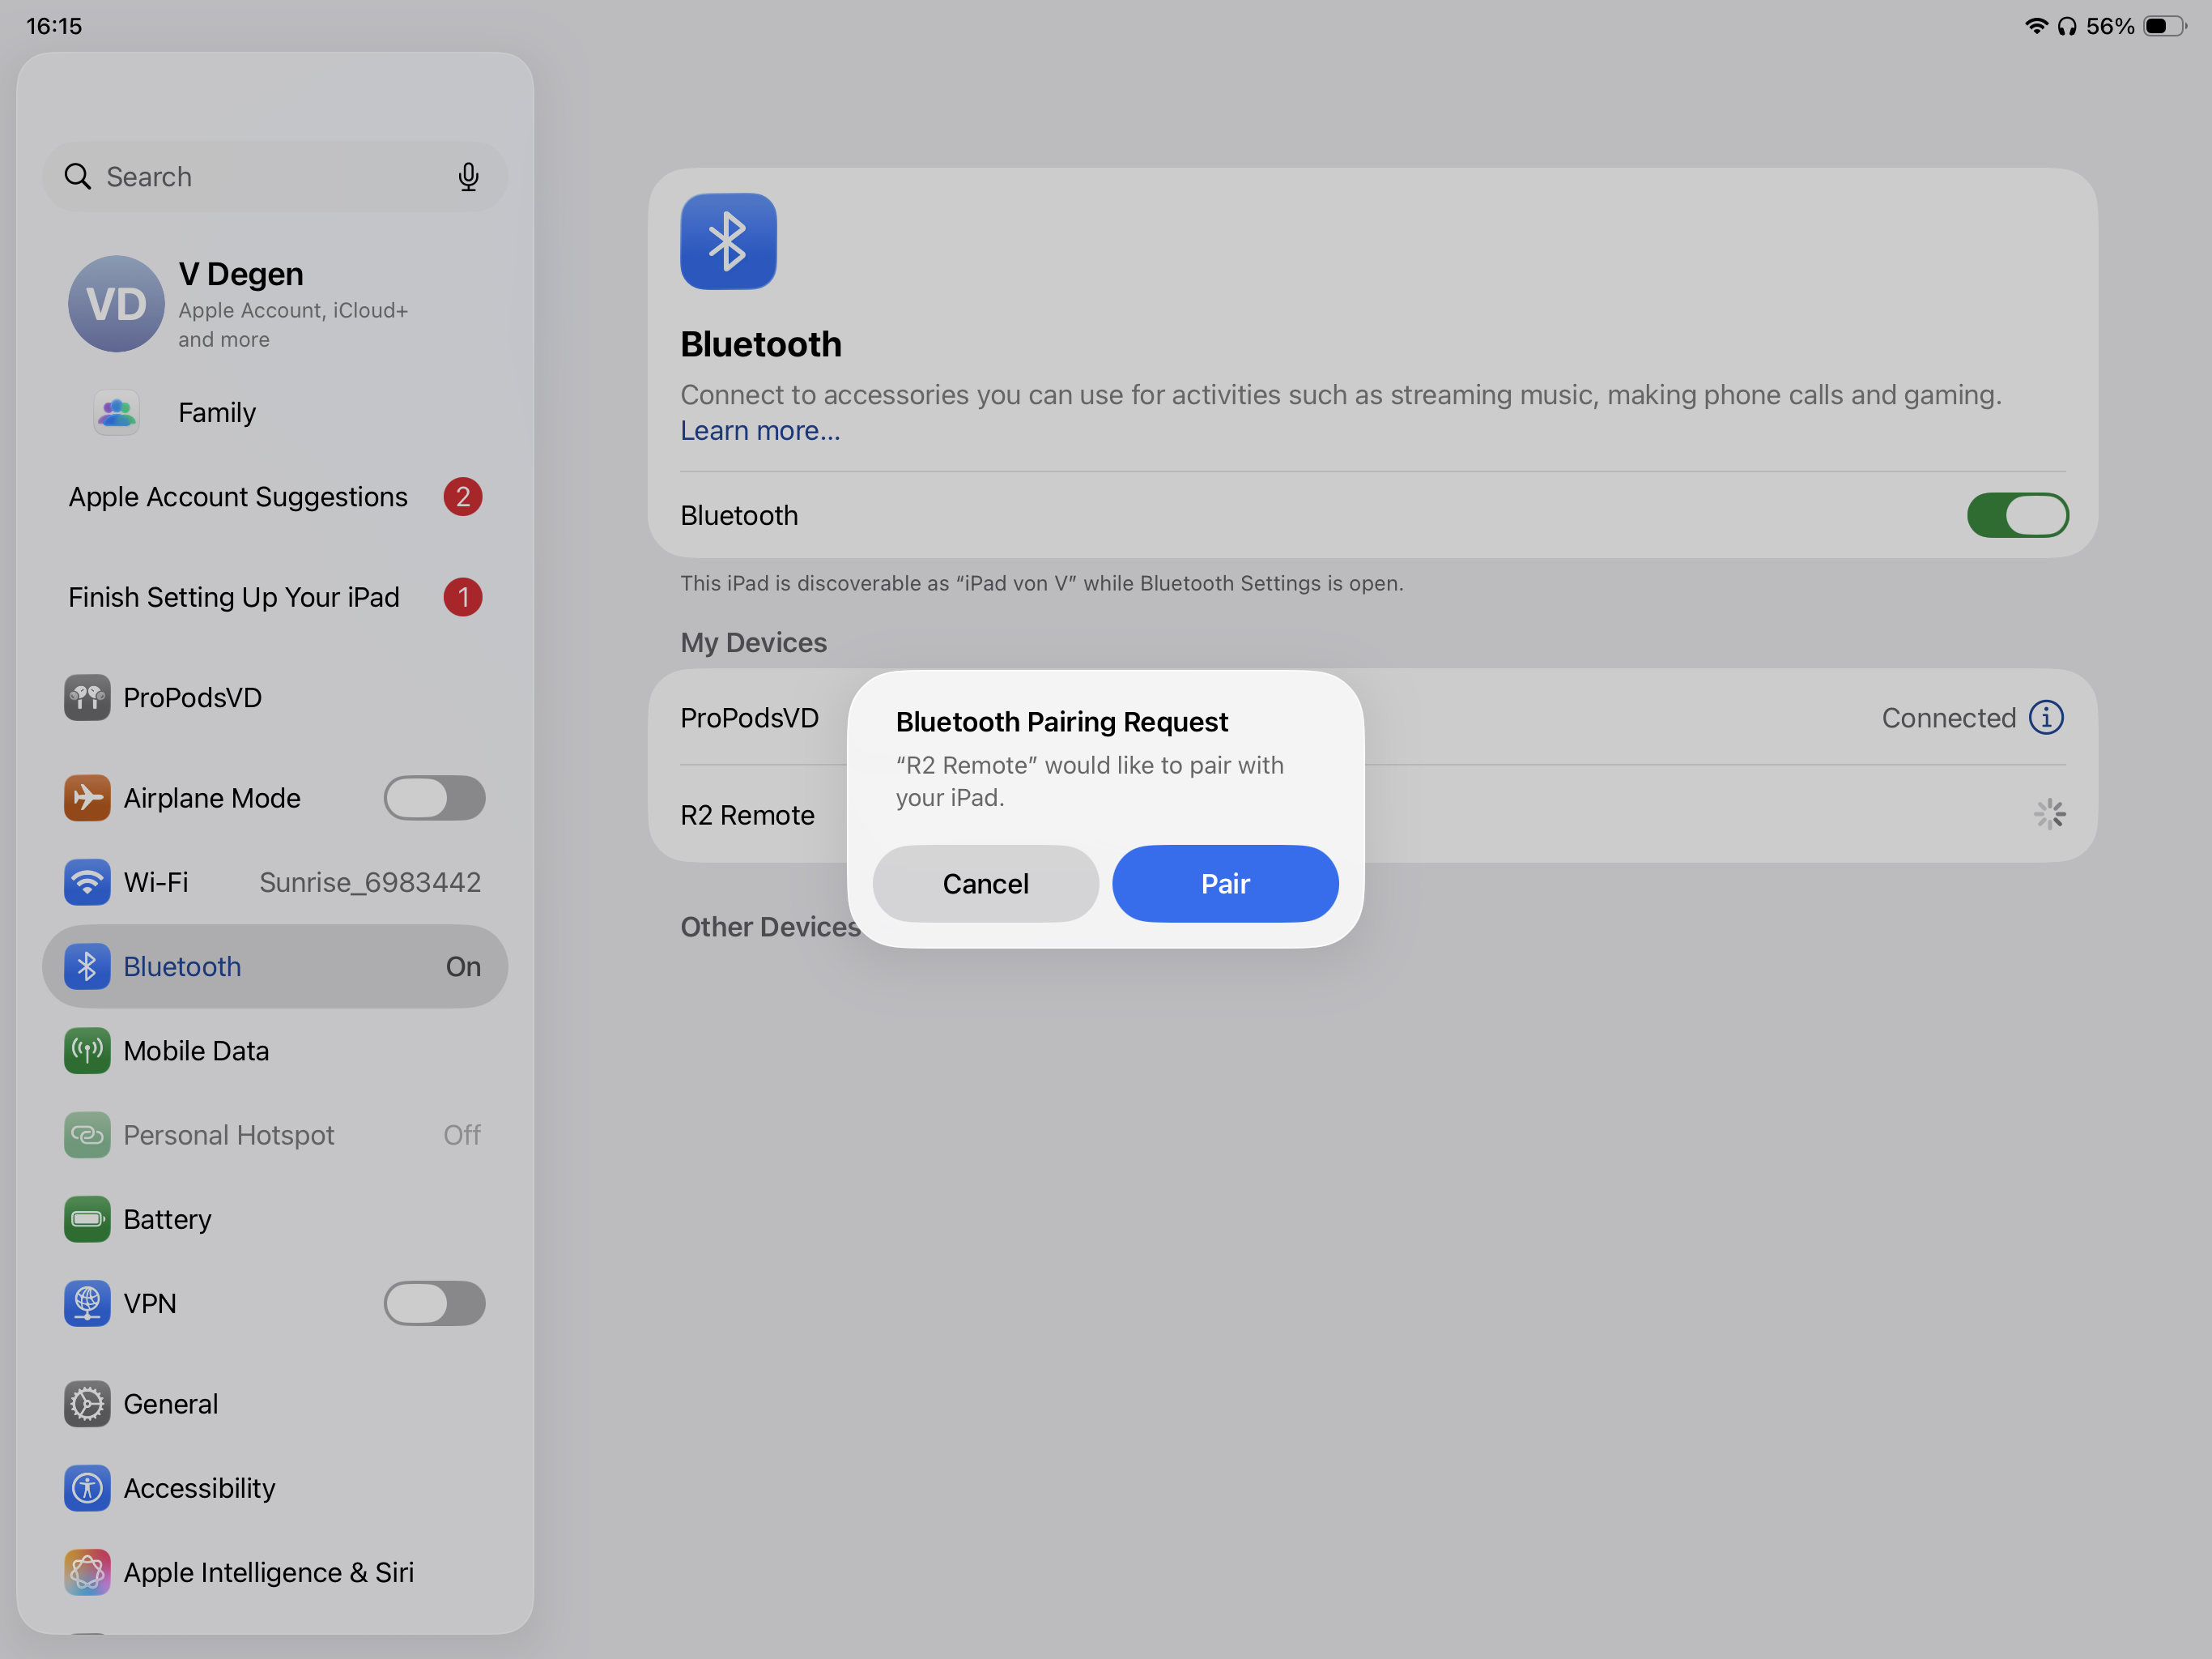This screenshot has height=1659, width=2212.
Task: Select Bluetooth in the sidebar
Action: click(275, 966)
